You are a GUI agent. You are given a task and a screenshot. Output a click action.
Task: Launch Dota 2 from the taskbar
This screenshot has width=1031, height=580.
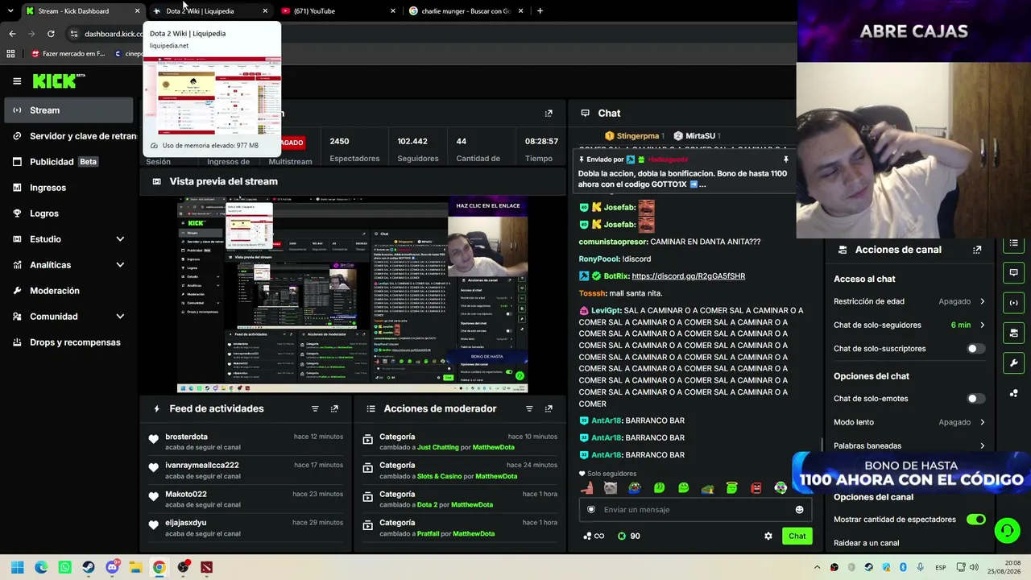(x=207, y=567)
